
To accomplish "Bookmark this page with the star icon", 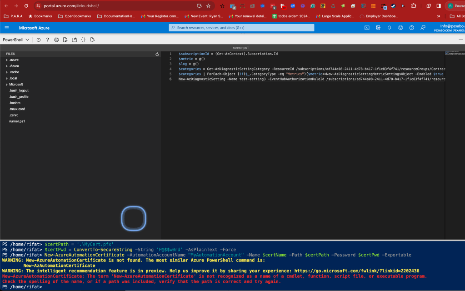I will pos(209,6).
